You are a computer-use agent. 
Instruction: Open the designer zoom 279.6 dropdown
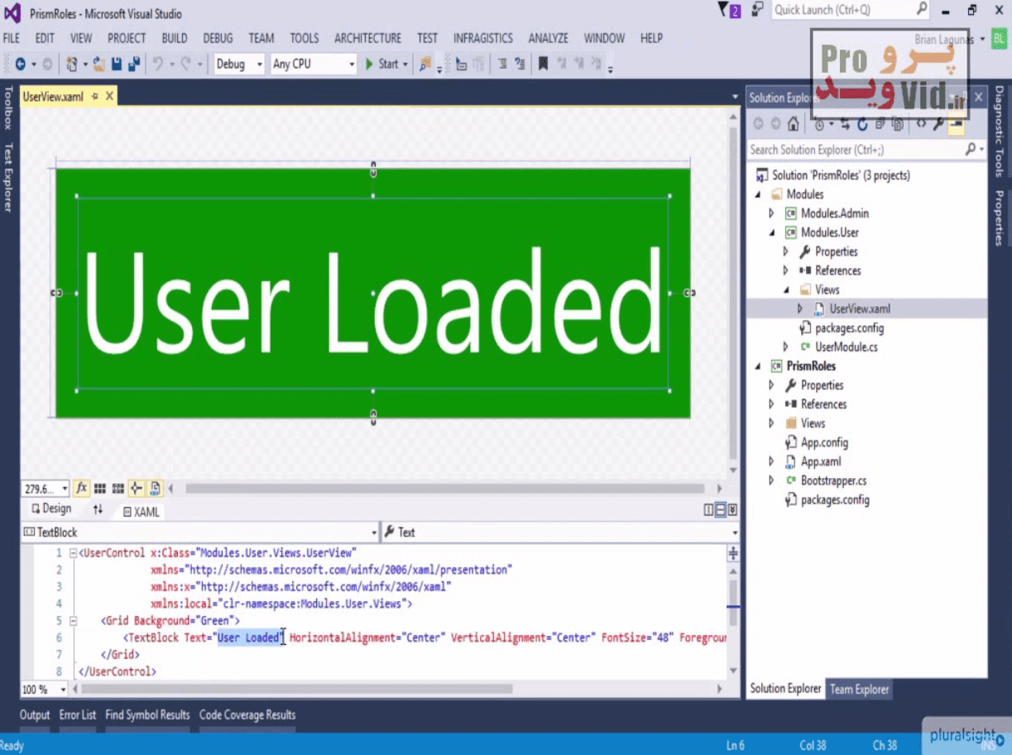[65, 490]
